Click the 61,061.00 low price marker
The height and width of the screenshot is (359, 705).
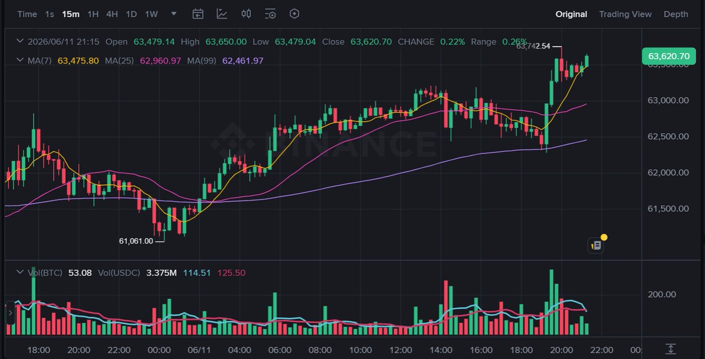pyautogui.click(x=136, y=241)
